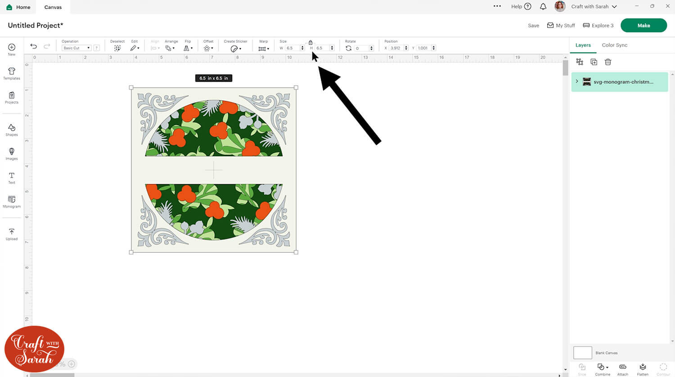This screenshot has height=377, width=675.
Task: Click the Height stepper arrows
Action: (x=332, y=48)
